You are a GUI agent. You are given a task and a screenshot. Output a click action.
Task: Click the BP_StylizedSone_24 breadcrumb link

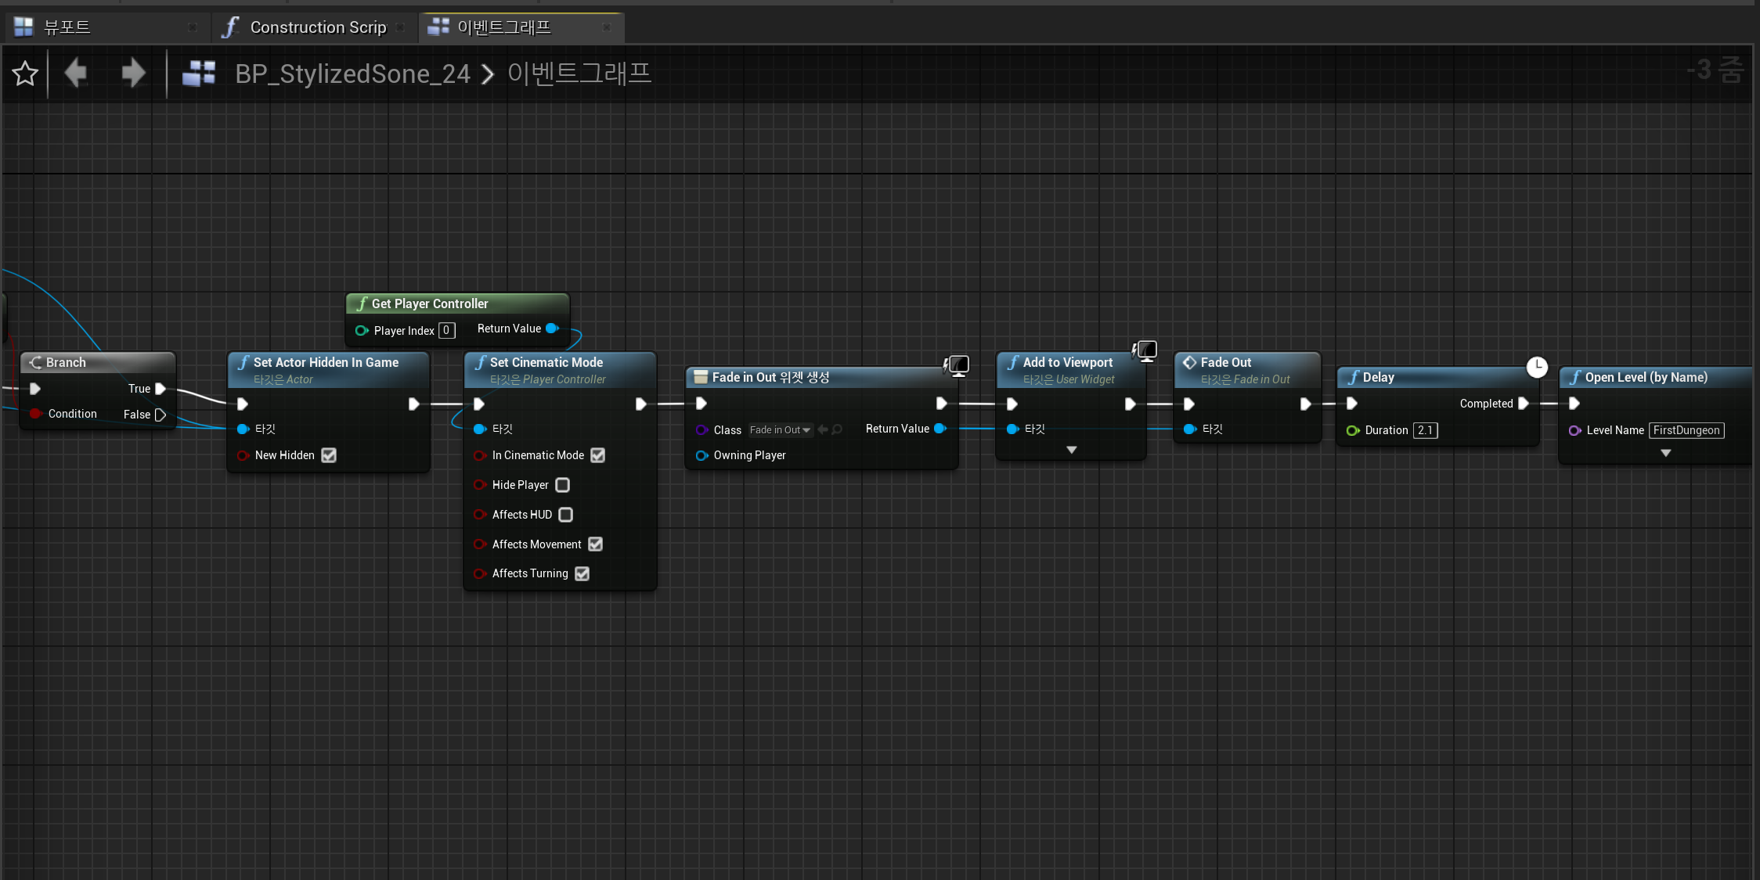tap(353, 74)
